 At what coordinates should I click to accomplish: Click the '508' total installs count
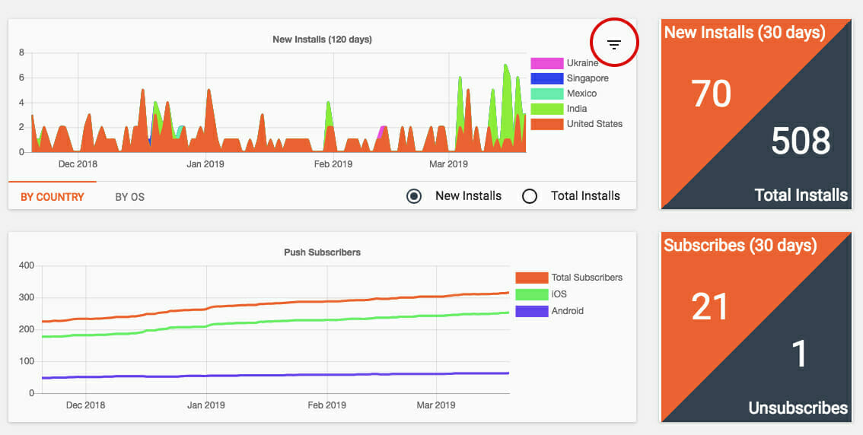[x=801, y=141]
